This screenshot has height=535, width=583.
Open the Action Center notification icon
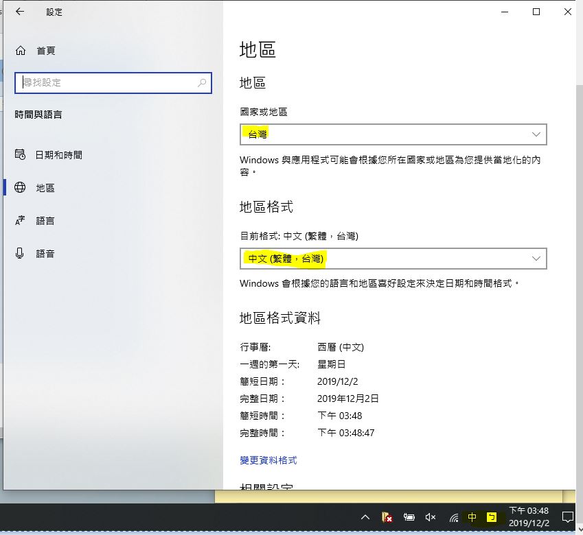pos(567,516)
